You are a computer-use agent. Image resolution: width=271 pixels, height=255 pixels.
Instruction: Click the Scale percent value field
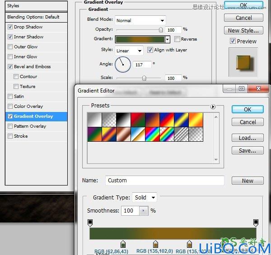pyautogui.click(x=173, y=79)
